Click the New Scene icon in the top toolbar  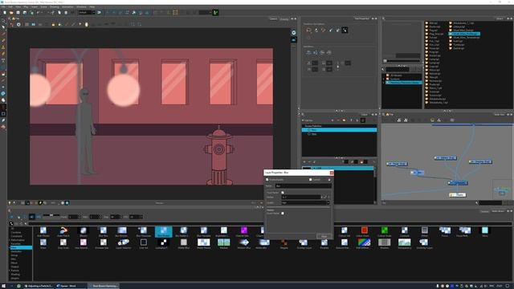[5, 13]
